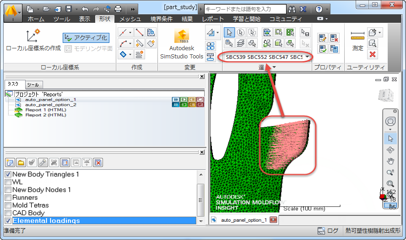The height and width of the screenshot is (240, 406).
Task: Click the 測定 measure ruler icon
Action: pos(357,36)
